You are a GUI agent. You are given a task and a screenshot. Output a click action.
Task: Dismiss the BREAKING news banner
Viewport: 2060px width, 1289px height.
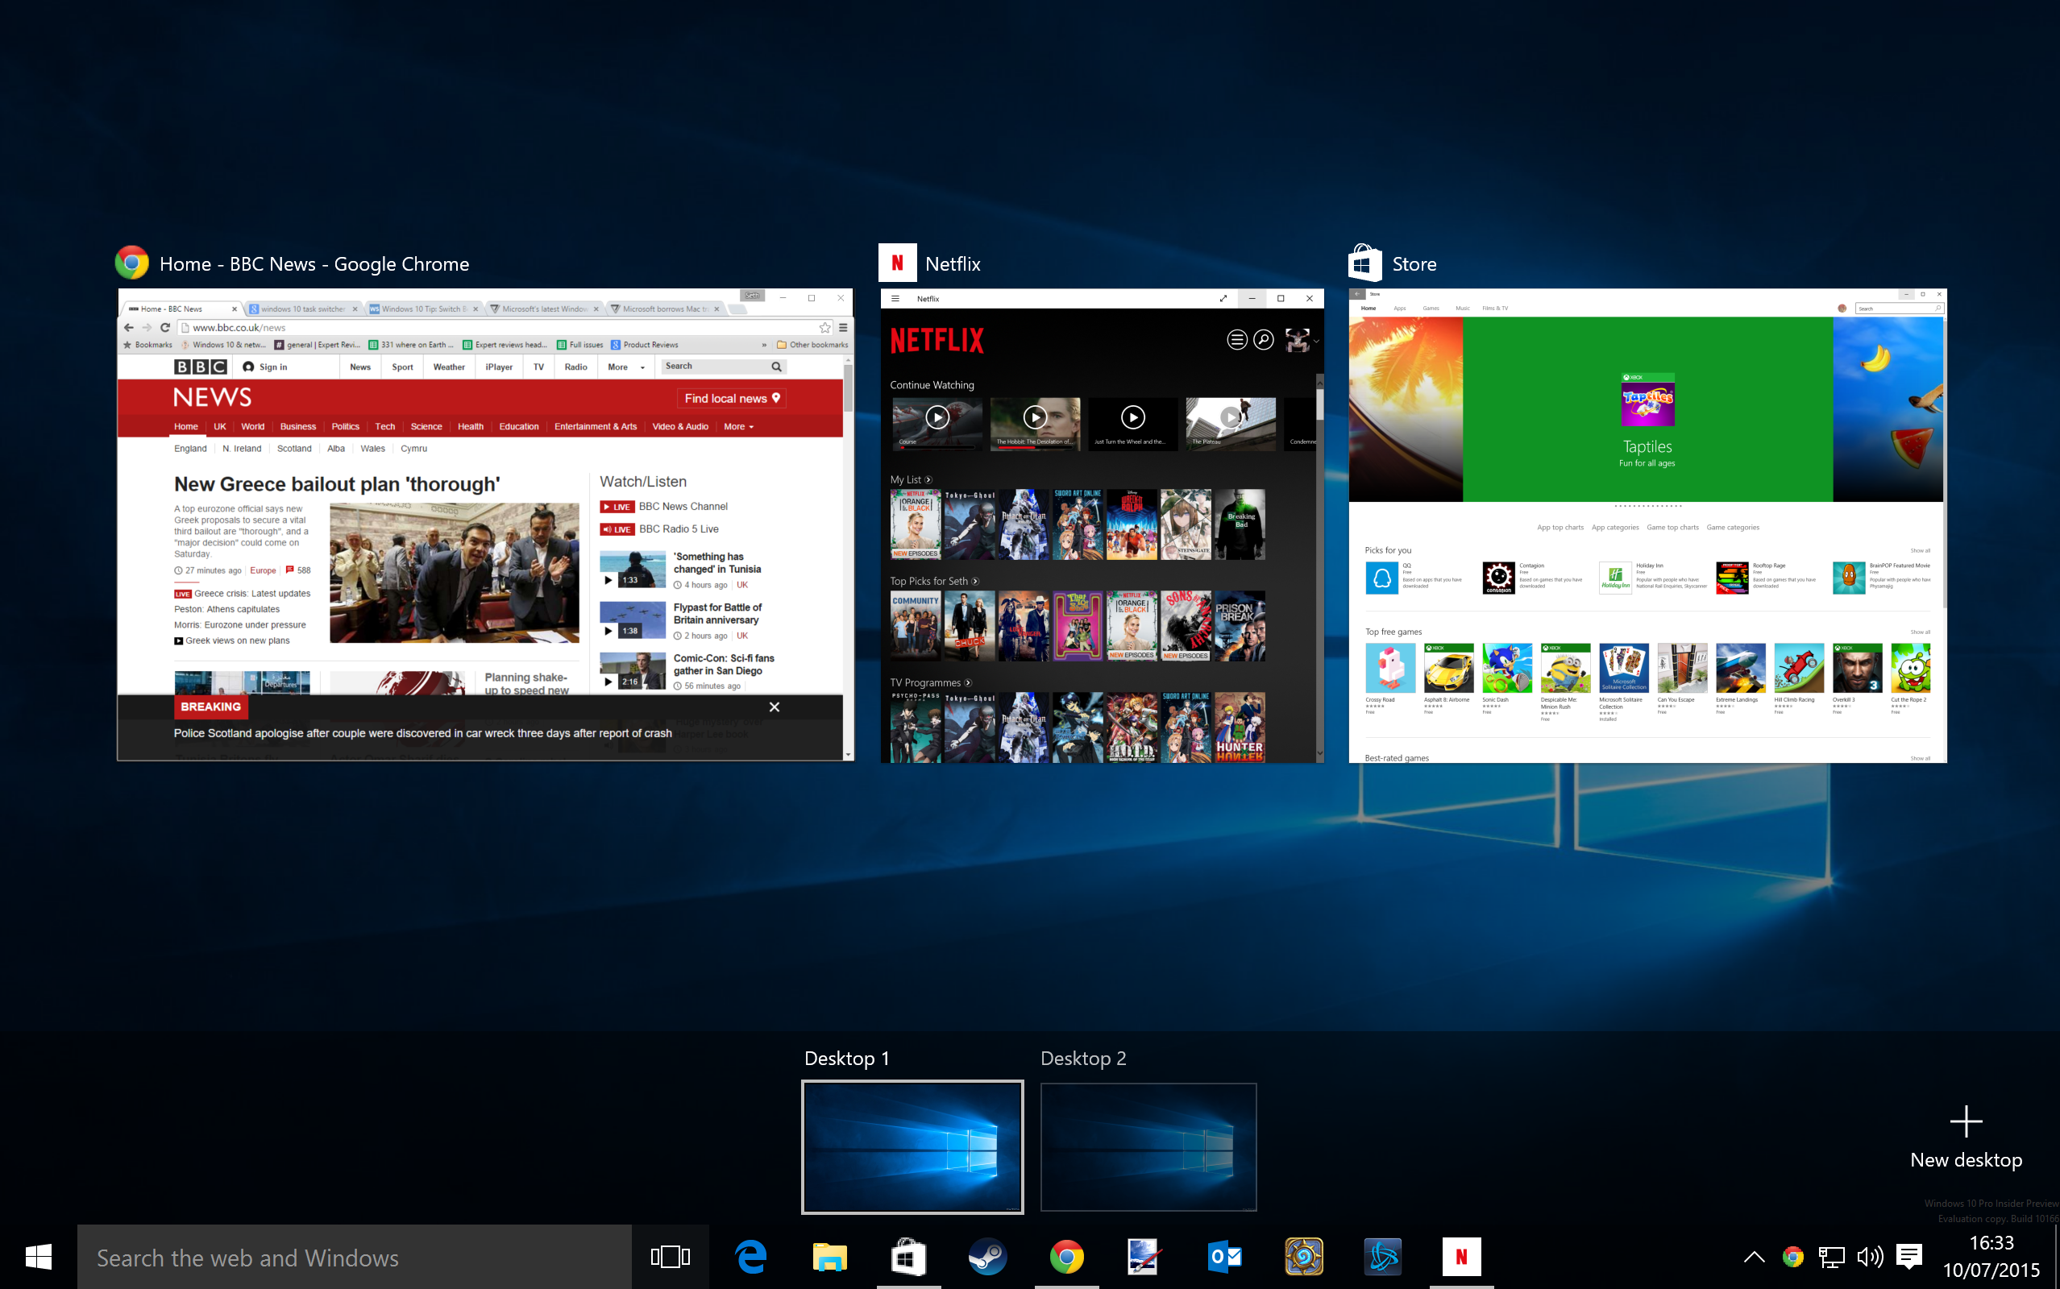tap(775, 707)
